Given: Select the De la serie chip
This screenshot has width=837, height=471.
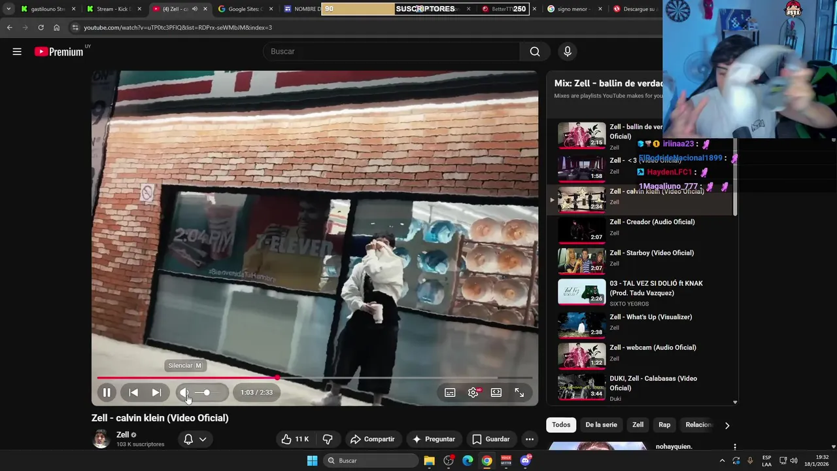Looking at the screenshot, I should (x=601, y=425).
